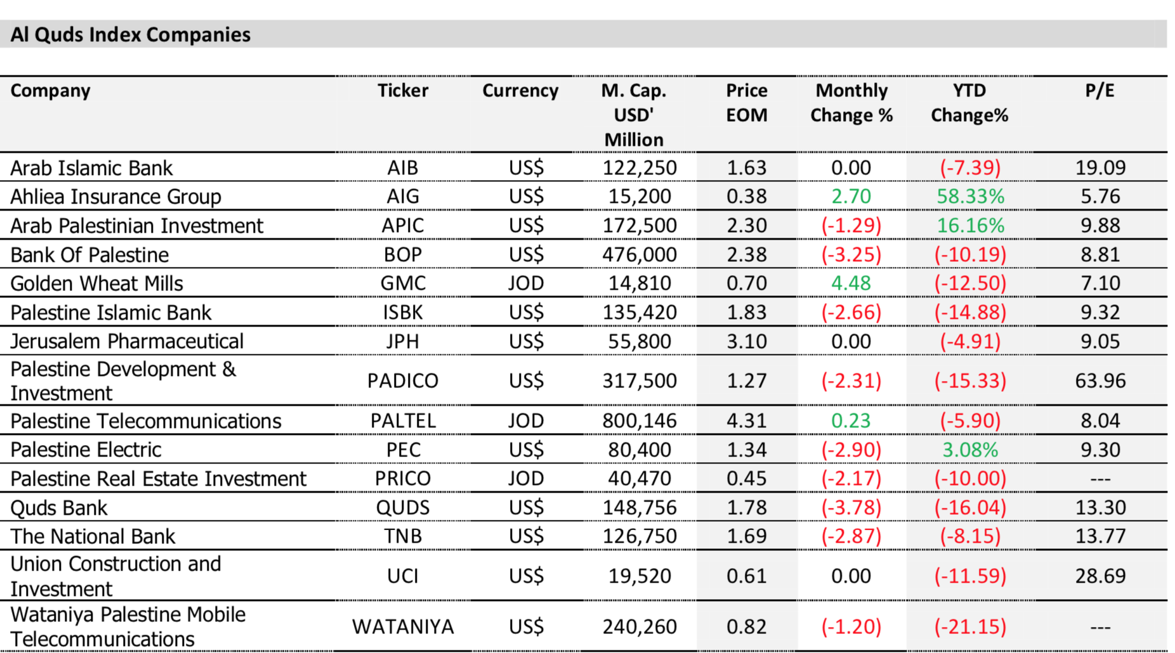Click the Ticker column header
1175x653 pixels.
pos(403,91)
